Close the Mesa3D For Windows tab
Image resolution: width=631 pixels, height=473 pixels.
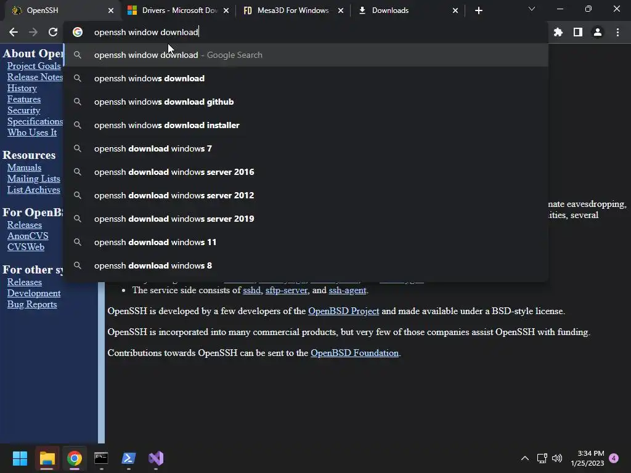point(341,10)
